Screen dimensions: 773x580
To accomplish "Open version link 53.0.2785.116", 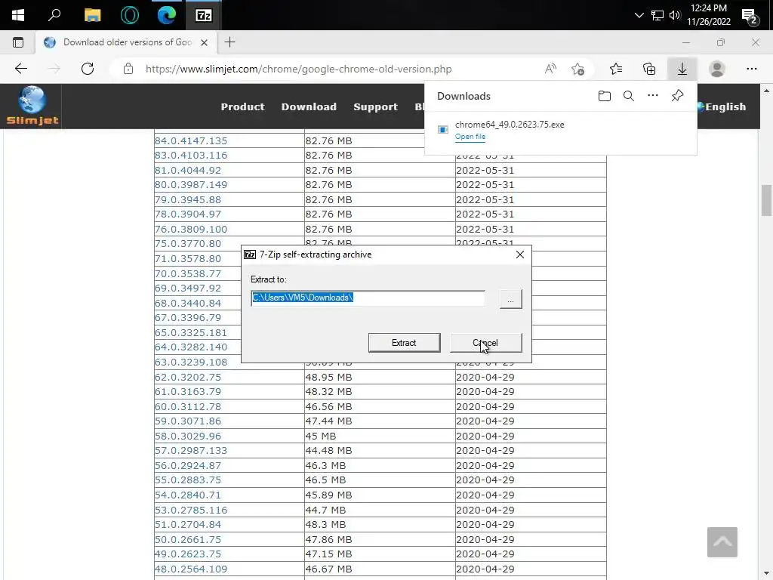I will (191, 510).
